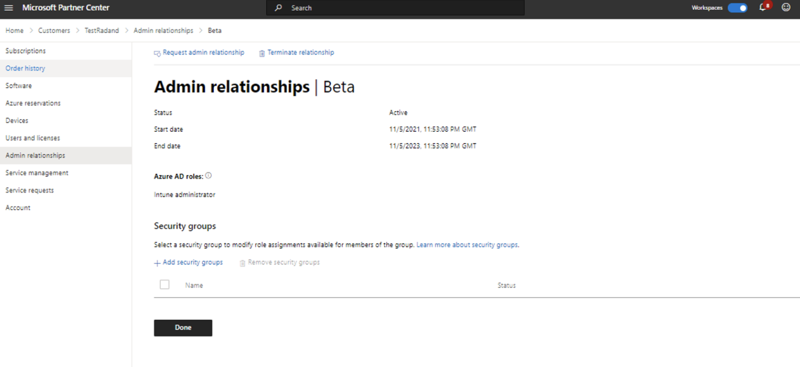Click the Azure AD roles info icon
This screenshot has height=367, width=800.
[x=208, y=175]
